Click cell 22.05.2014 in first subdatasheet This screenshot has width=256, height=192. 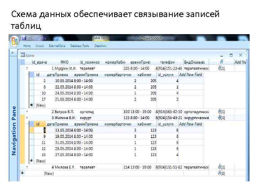pyautogui.click(x=64, y=87)
